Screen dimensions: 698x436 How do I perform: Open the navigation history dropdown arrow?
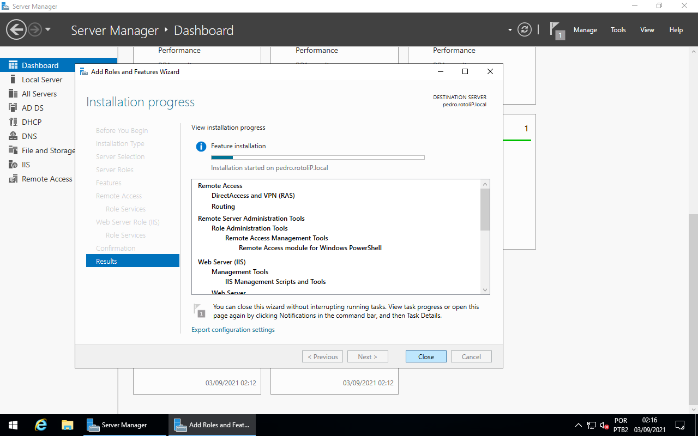(x=48, y=30)
